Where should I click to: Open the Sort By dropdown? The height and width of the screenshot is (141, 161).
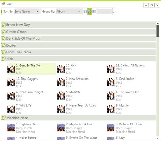click(27, 12)
